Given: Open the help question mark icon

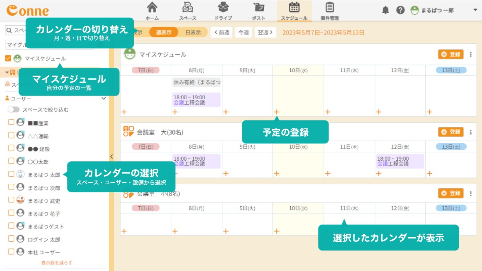Looking at the screenshot, I should 400,10.
